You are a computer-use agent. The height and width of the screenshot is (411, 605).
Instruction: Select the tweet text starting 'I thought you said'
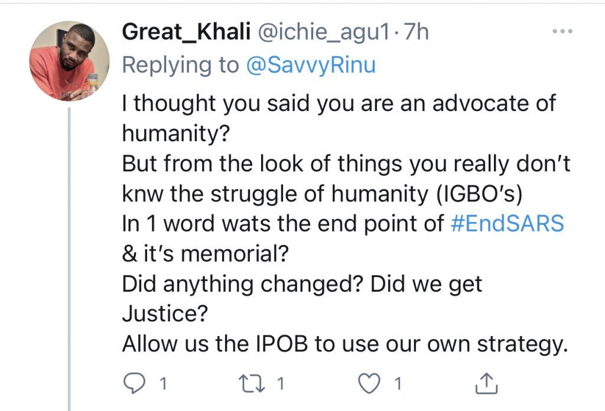[x=346, y=224]
